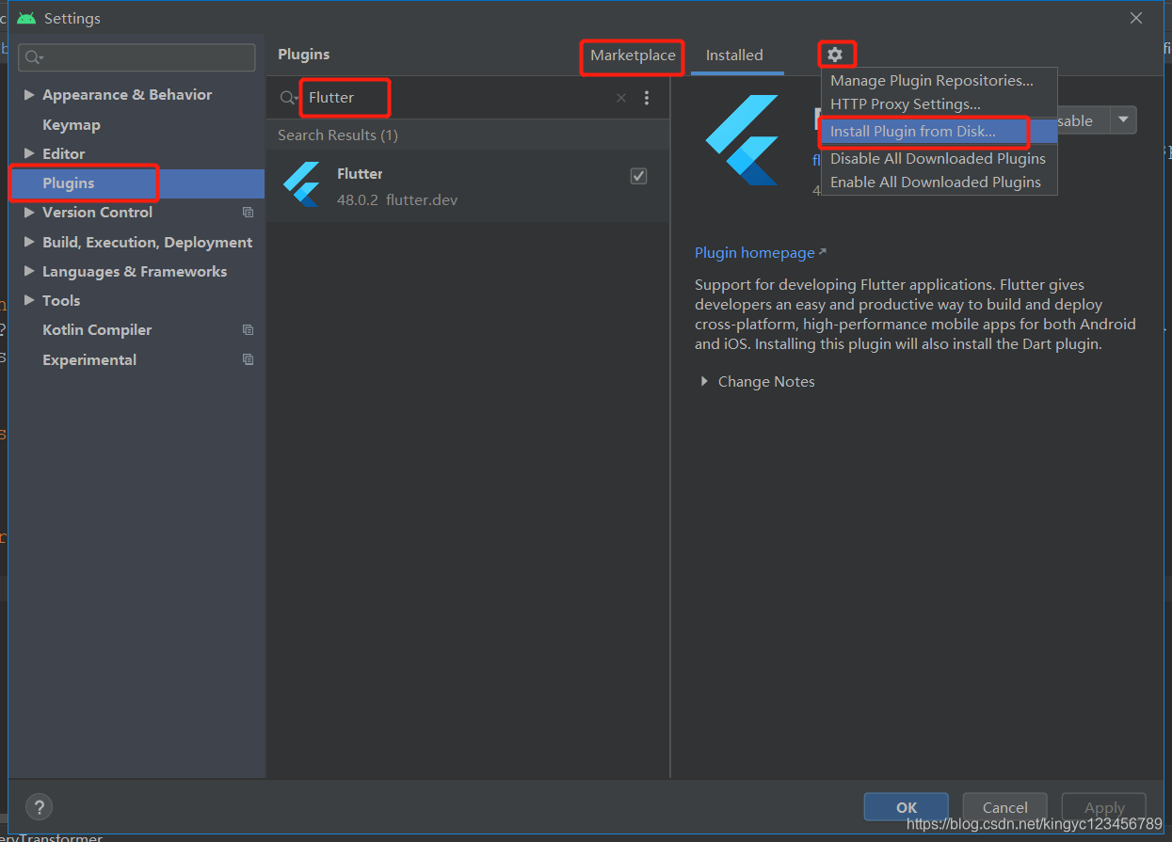Image resolution: width=1172 pixels, height=842 pixels.
Task: Clear the plugin search with the X icon
Action: (621, 98)
